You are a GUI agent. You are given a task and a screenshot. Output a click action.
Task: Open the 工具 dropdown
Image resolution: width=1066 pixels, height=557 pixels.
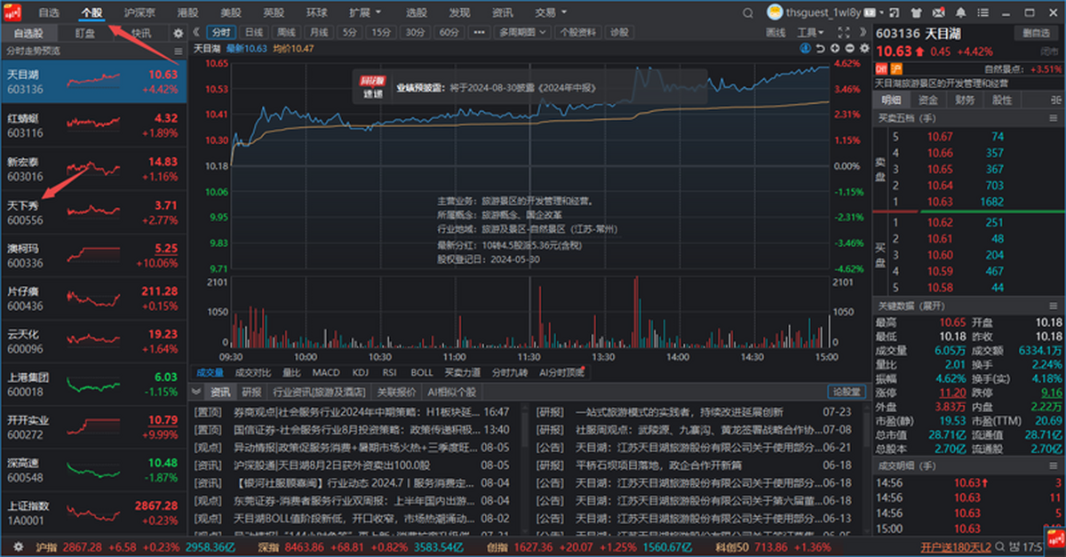[x=810, y=32]
